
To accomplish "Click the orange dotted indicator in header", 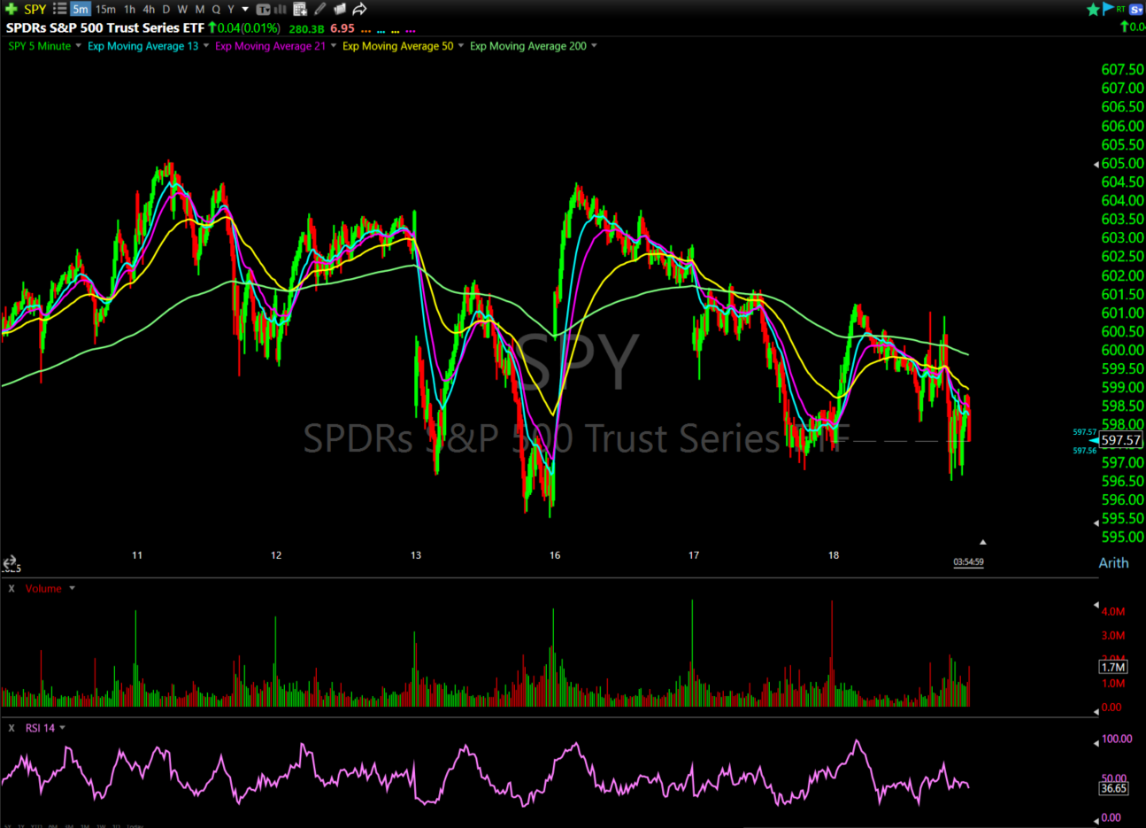I will point(365,30).
